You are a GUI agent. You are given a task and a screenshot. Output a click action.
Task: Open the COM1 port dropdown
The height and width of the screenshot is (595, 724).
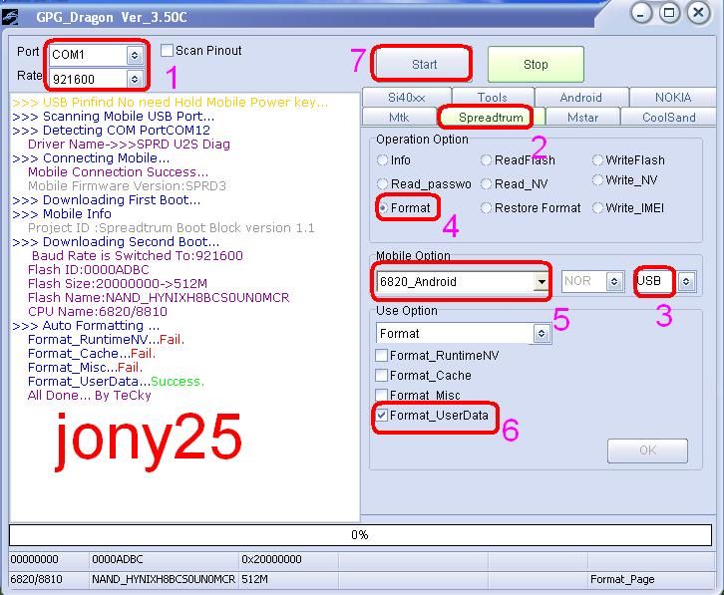tap(135, 55)
